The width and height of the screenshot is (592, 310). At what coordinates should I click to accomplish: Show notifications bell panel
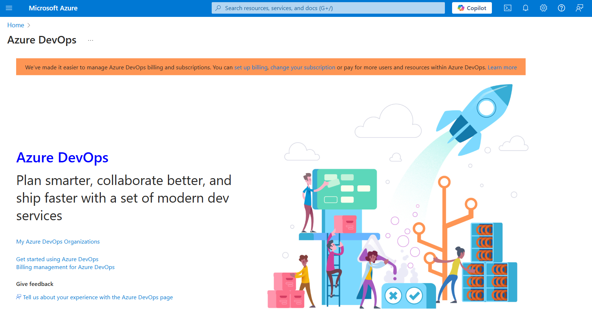coord(526,8)
